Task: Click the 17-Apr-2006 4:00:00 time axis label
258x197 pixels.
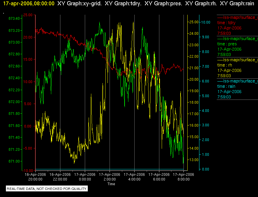Action: tap(134, 177)
